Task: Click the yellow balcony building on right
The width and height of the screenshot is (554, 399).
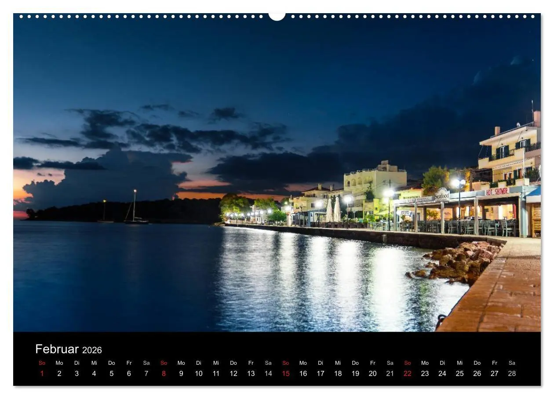Action: coord(510,152)
